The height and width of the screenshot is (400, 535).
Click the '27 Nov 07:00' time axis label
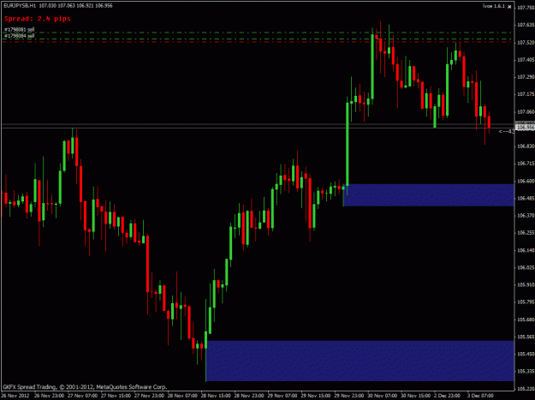pos(82,396)
